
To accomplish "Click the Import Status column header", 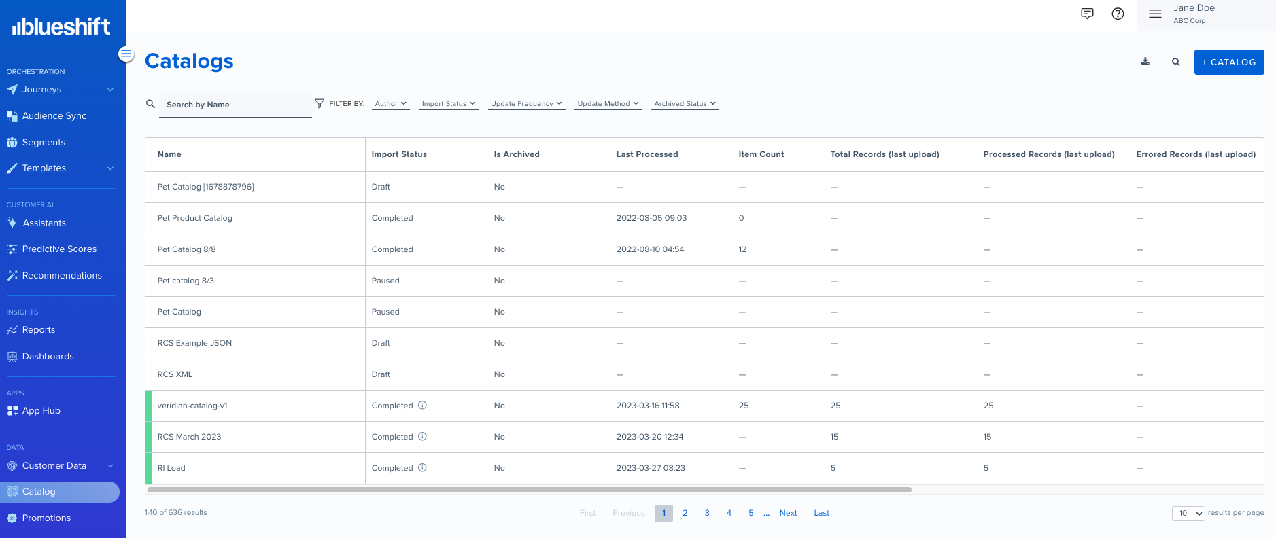I will tap(399, 154).
